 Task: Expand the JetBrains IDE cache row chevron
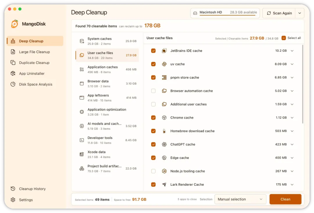point(292,51)
